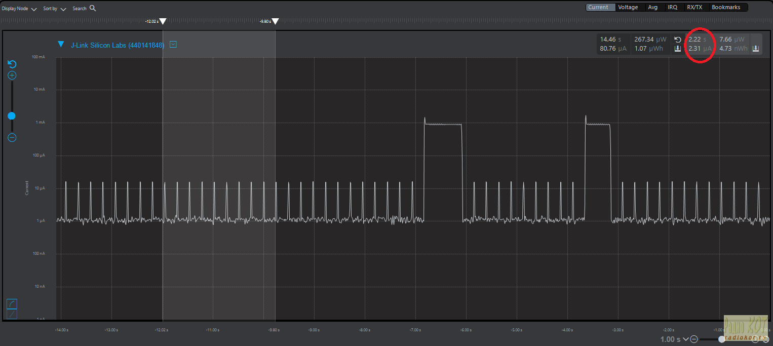Switch to logarithmic scale curve icon
Viewport: 773px width, 346px height.
tap(12, 304)
